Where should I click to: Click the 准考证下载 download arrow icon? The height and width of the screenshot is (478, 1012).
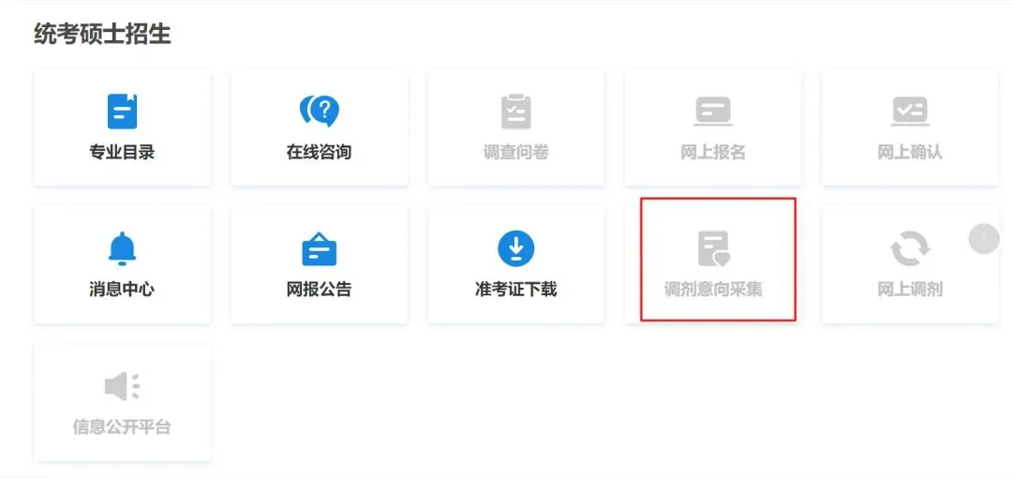(x=515, y=248)
